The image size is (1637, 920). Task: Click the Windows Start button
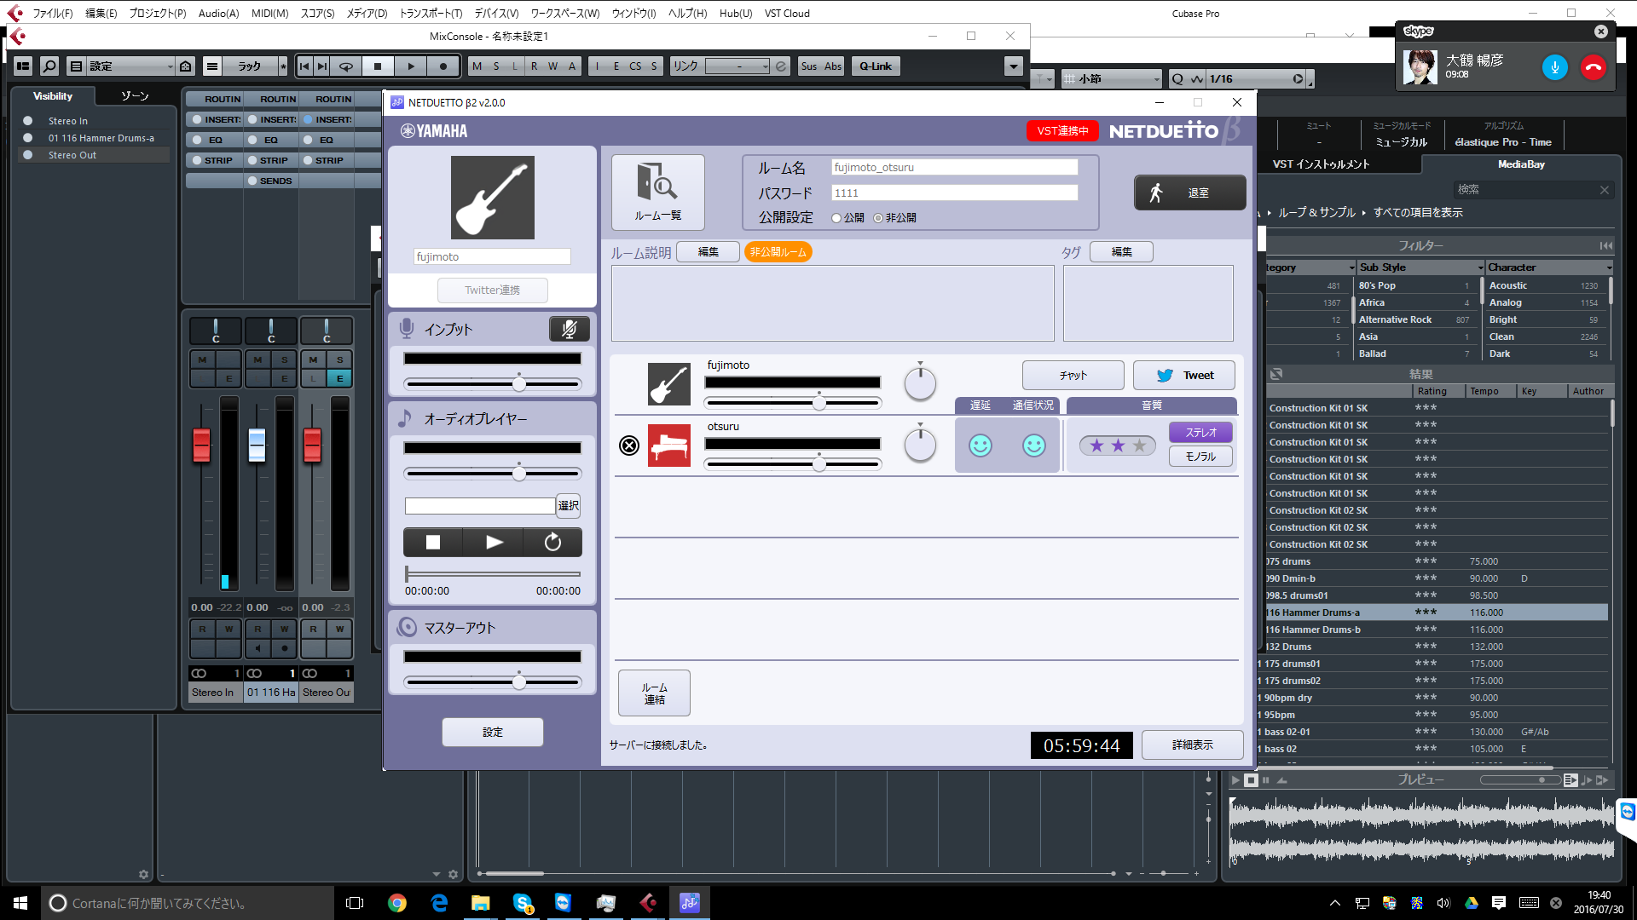(20, 903)
